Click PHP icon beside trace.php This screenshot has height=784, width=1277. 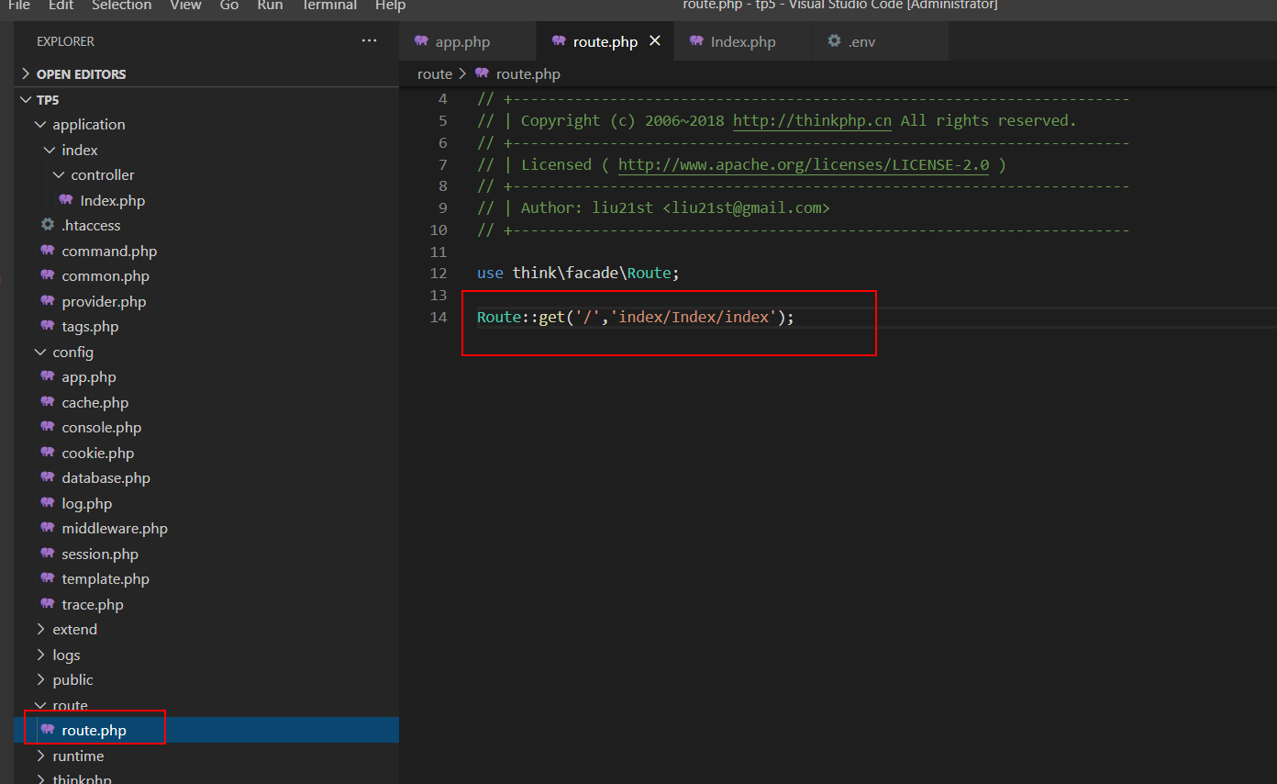click(48, 604)
